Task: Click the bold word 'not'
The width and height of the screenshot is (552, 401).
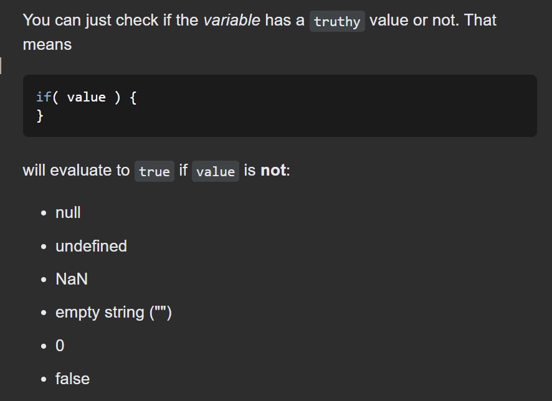Action: 273,170
